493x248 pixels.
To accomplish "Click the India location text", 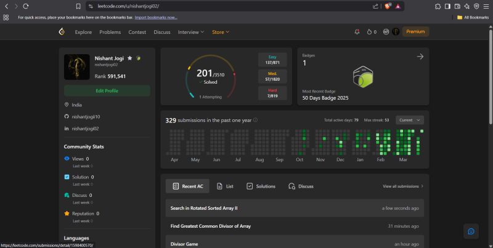I will point(76,105).
